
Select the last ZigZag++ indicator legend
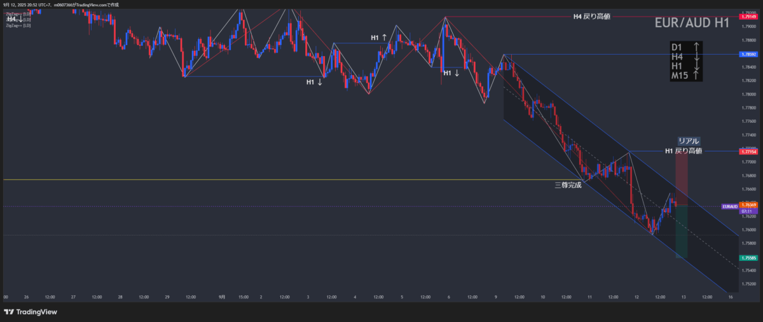(18, 25)
